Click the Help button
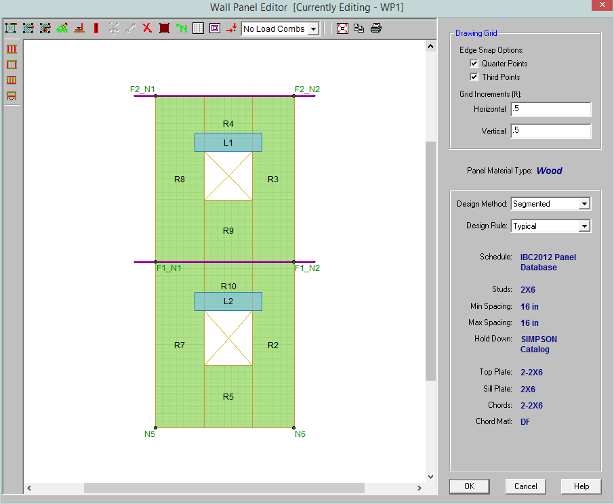This screenshot has height=504, width=614. point(581,486)
